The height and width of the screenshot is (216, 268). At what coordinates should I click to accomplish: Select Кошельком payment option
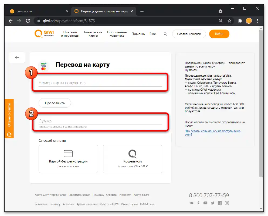coord(133,159)
